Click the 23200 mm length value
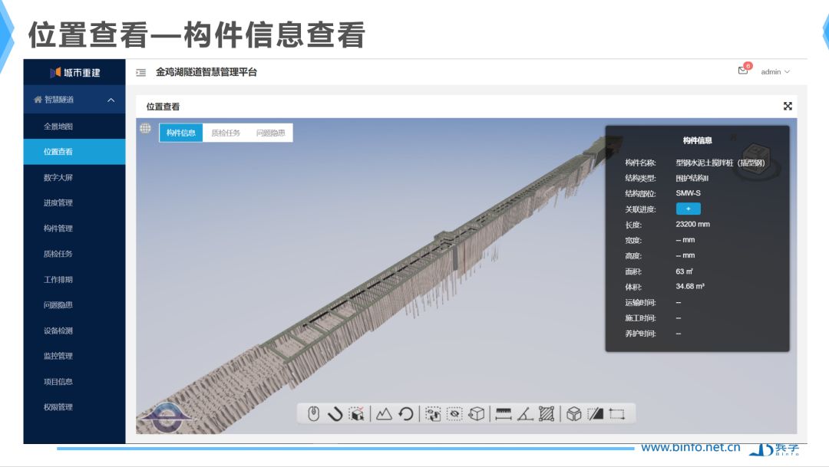Screen dimensions: 829x467 pyautogui.click(x=692, y=224)
